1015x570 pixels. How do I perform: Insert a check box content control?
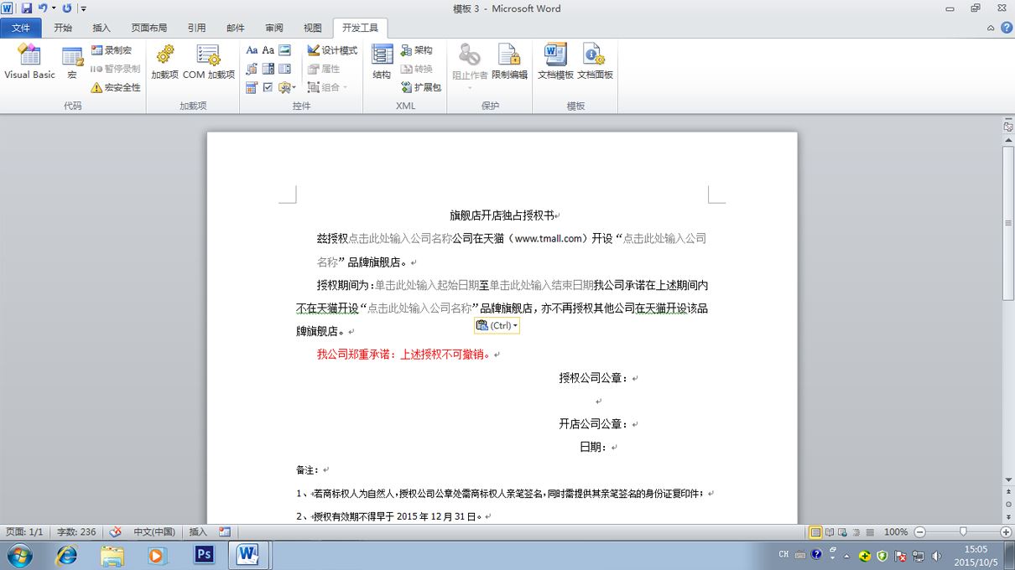tap(268, 87)
